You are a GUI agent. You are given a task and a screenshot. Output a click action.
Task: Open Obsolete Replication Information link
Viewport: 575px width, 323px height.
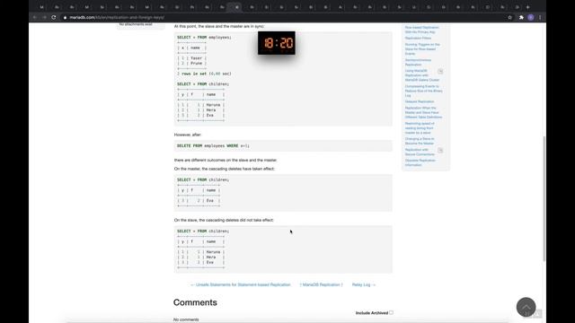point(420,162)
